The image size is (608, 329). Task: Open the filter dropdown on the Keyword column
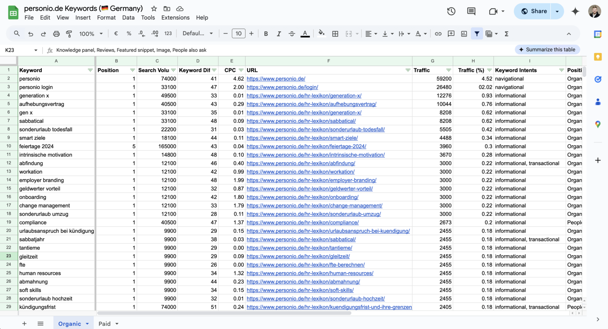[90, 70]
